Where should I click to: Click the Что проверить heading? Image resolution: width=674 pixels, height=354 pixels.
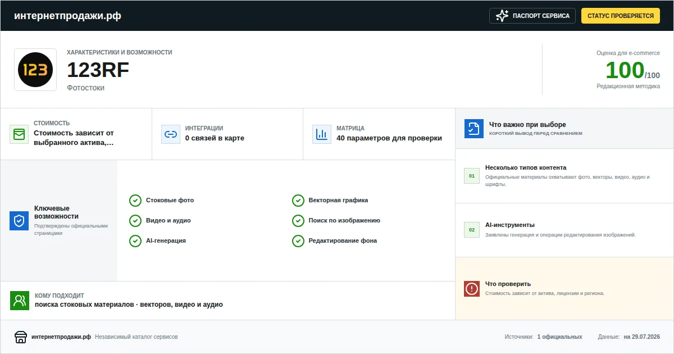pos(508,284)
